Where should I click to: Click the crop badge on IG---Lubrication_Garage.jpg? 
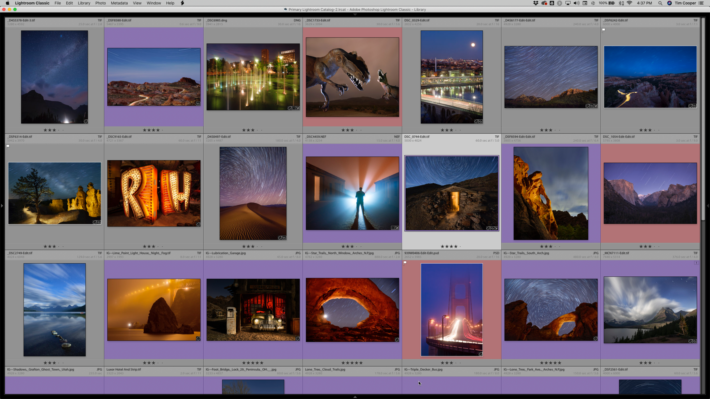(x=298, y=339)
